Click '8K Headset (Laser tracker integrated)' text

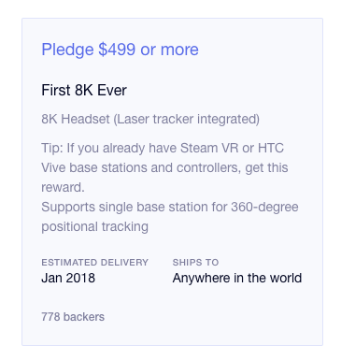[x=150, y=120]
